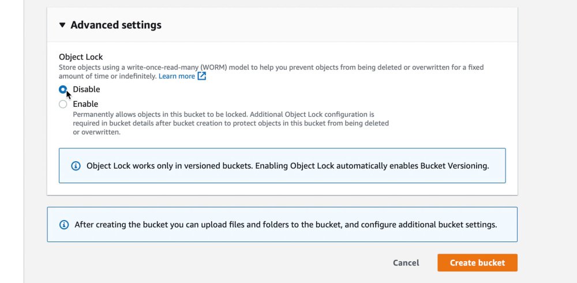Select the Enable radio button
This screenshot has height=283, width=577.
[63, 105]
